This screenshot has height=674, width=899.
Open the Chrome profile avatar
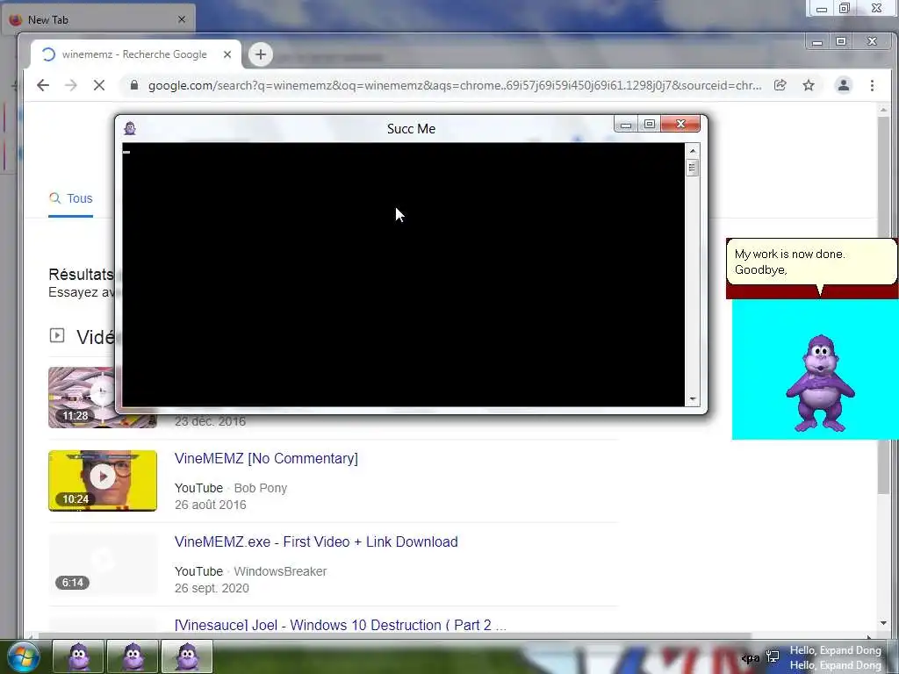[x=844, y=85]
